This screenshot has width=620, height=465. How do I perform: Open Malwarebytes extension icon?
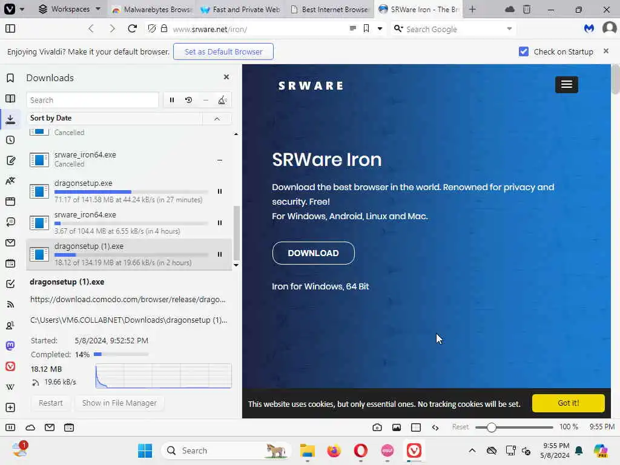589,28
